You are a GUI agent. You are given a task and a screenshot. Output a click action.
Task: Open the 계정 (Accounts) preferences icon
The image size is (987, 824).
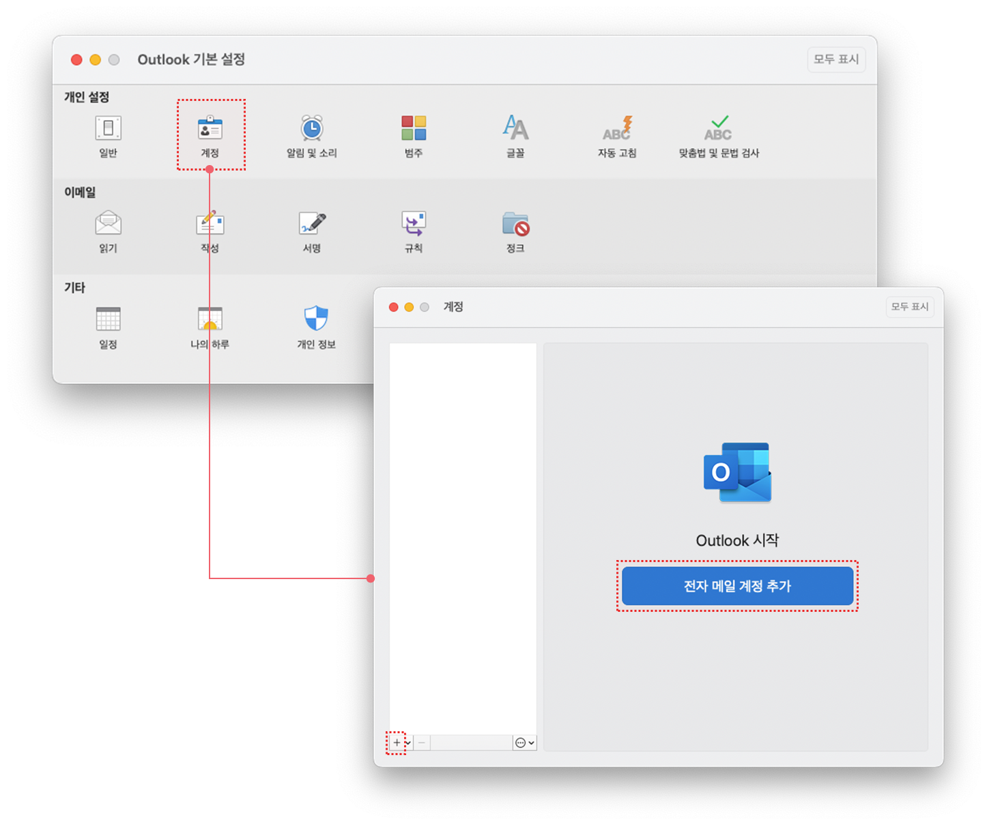coord(210,129)
